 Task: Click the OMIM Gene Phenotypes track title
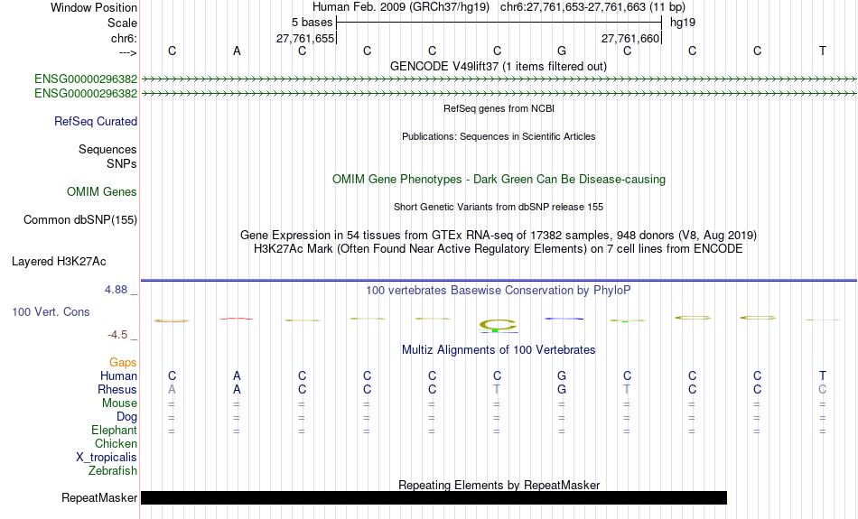(x=499, y=180)
